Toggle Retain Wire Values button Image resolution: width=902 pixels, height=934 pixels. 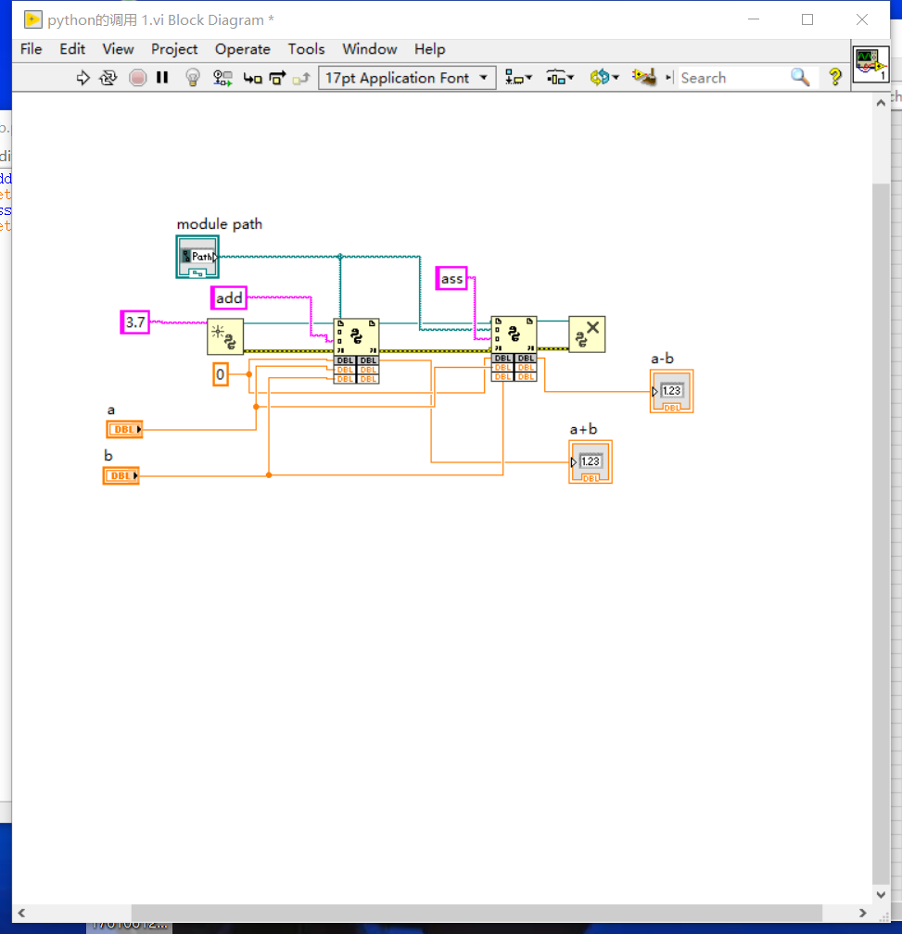coord(222,78)
